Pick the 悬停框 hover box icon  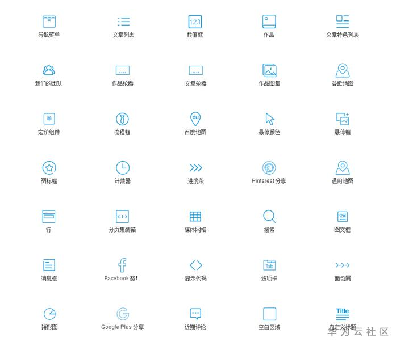343,119
